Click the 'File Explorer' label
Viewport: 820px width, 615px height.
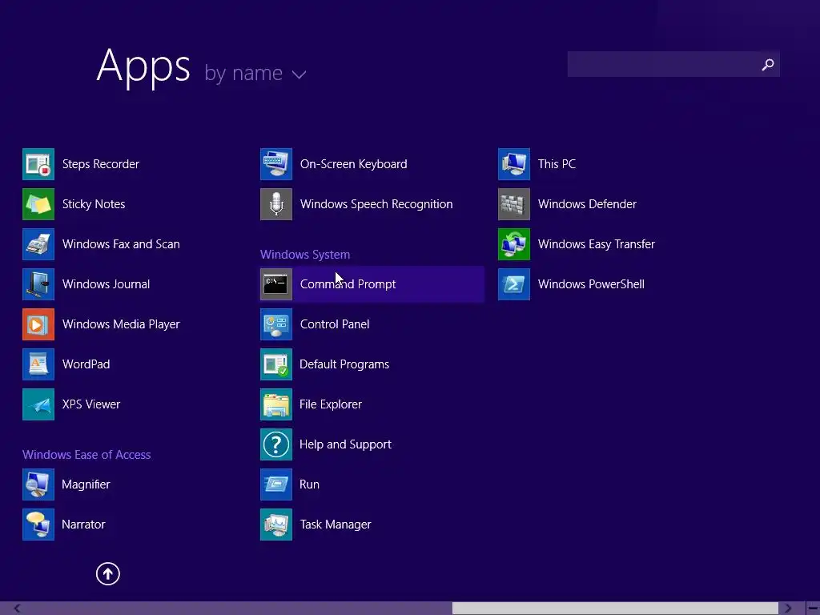(x=331, y=404)
